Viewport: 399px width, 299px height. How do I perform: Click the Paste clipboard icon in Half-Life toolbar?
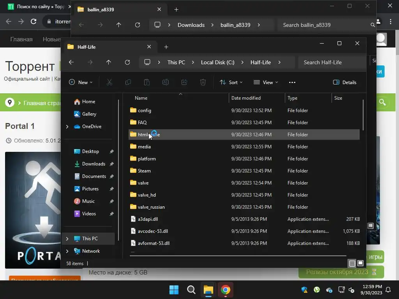[147, 83]
